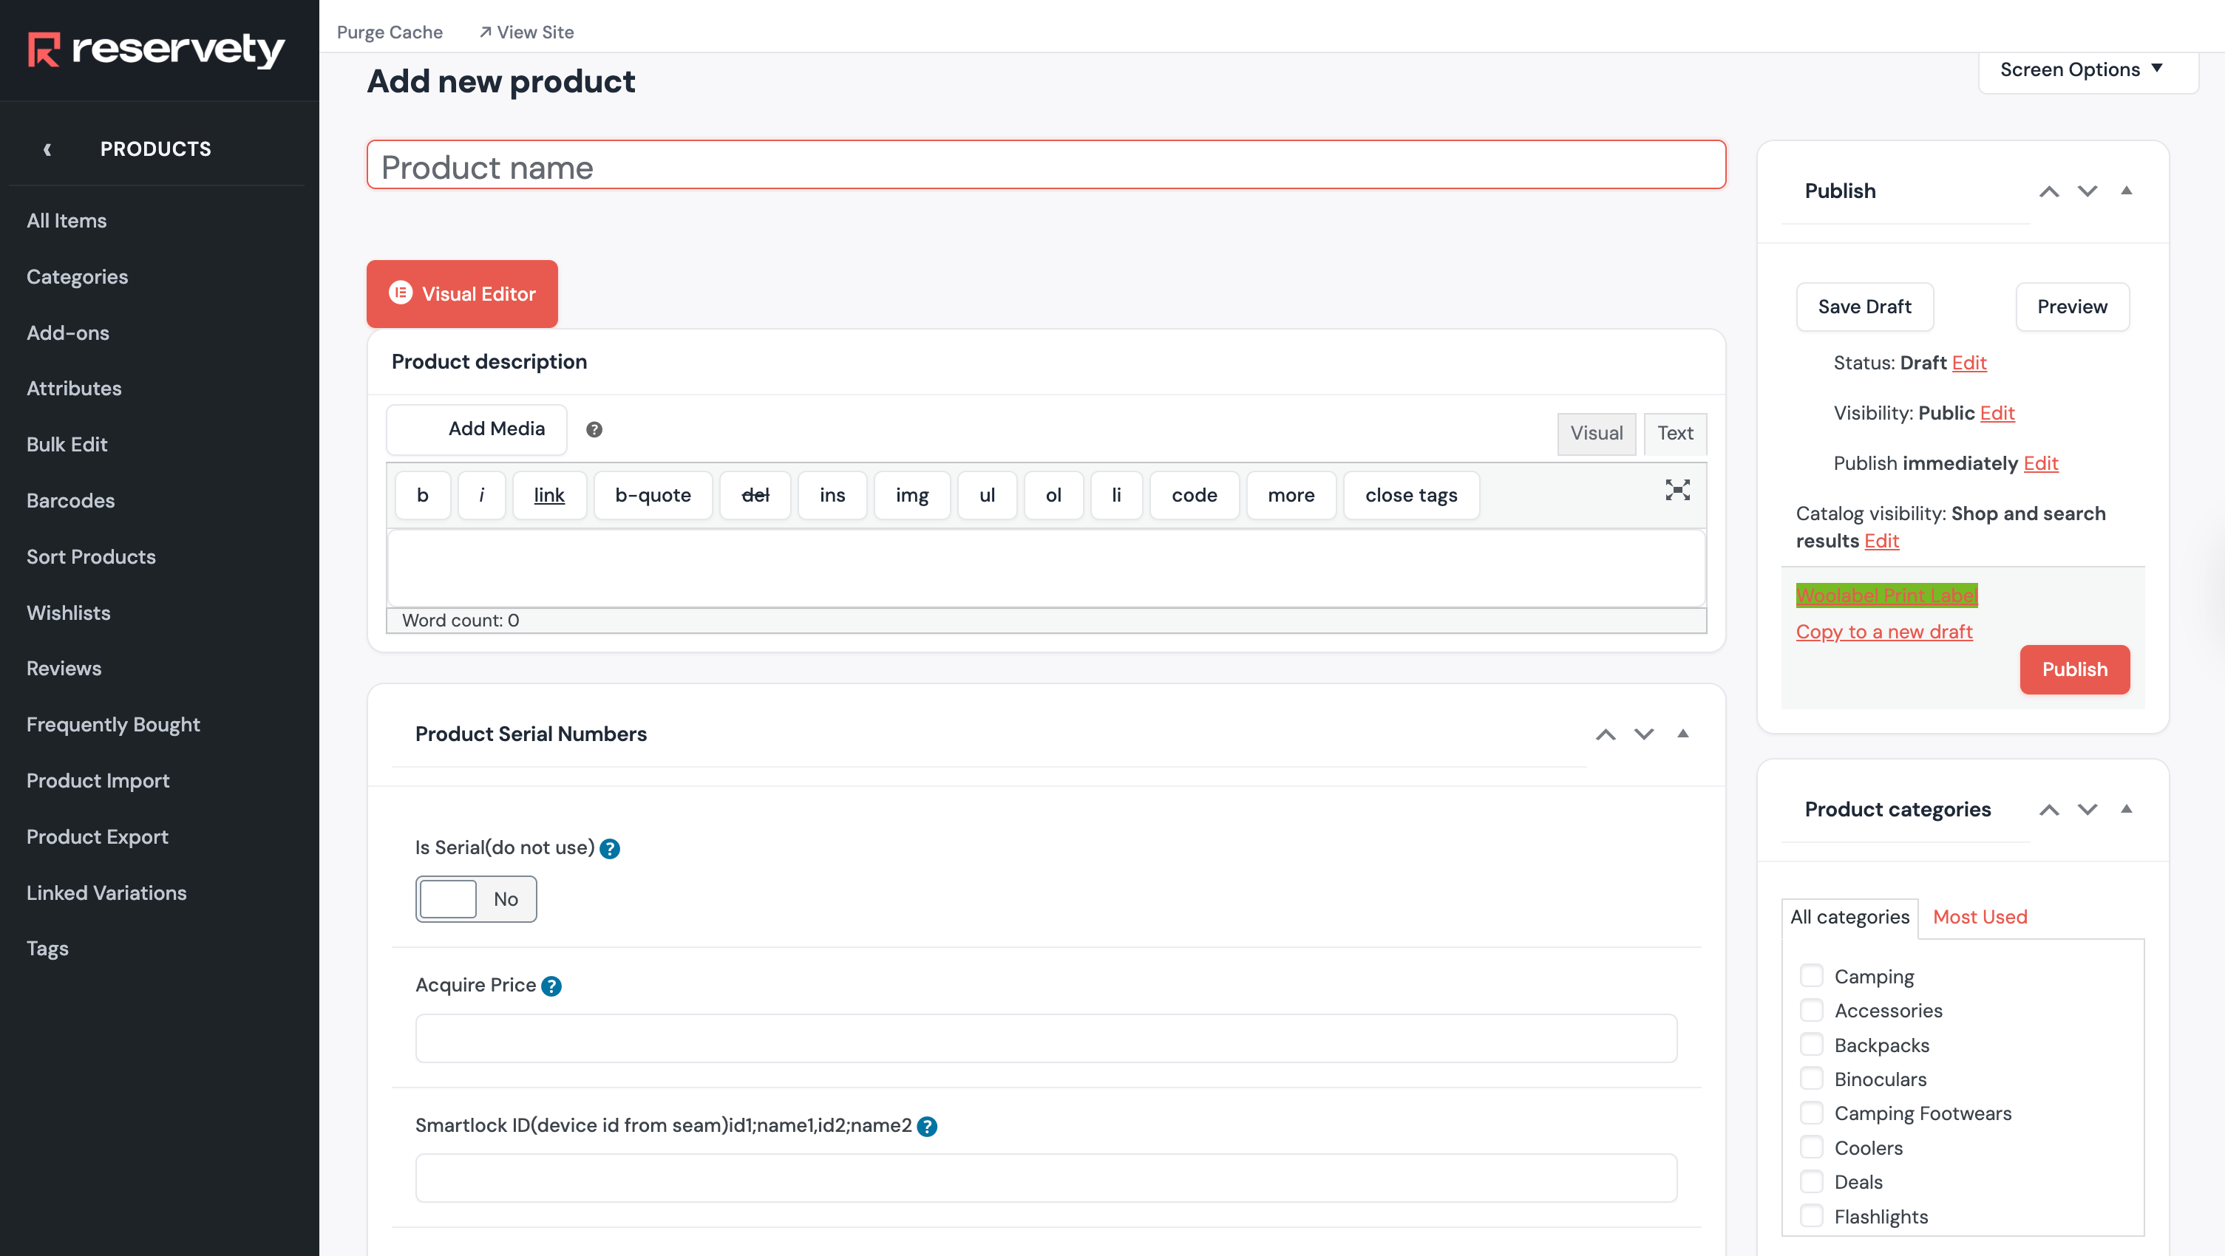Click the red Publish button
Image resolution: width=2225 pixels, height=1256 pixels.
coord(2074,670)
